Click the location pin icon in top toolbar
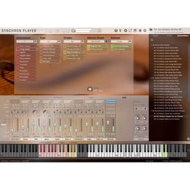The width and height of the screenshot is (190, 190). pyautogui.click(x=120, y=30)
